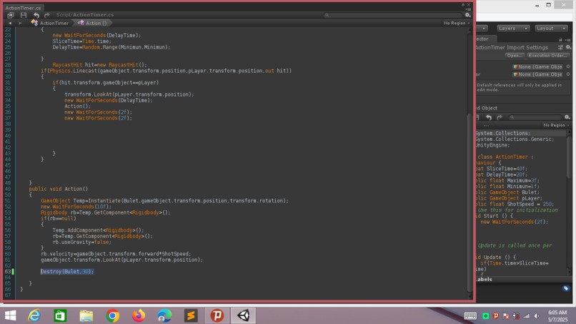This screenshot has height=324, width=576.
Task: Navigate back with the left arrow
Action: click(10, 23)
